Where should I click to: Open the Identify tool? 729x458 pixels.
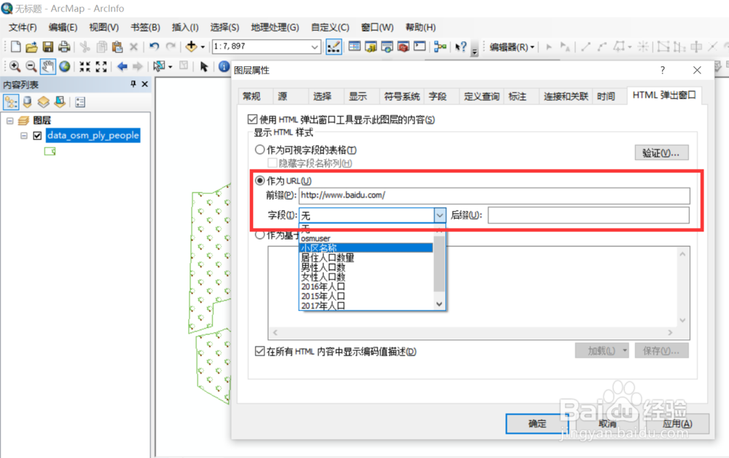(223, 66)
